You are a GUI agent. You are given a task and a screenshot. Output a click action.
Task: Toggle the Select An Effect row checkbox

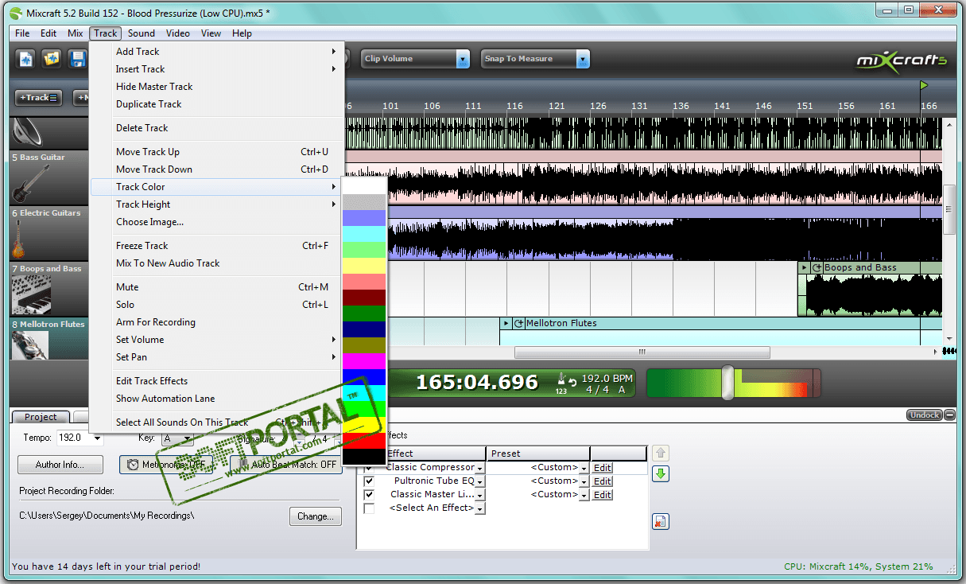(368, 508)
